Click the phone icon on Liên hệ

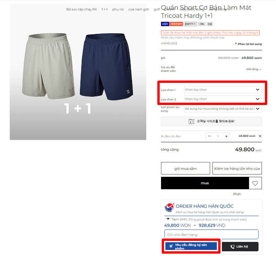(x=233, y=247)
